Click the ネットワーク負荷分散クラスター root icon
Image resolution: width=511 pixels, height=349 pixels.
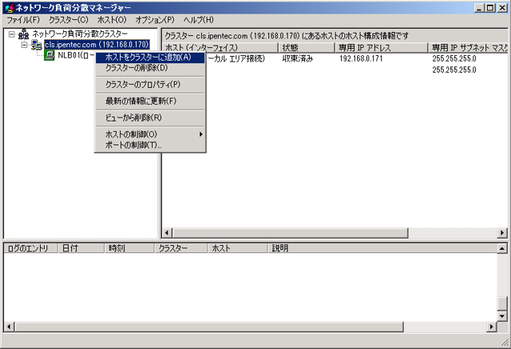coord(24,34)
